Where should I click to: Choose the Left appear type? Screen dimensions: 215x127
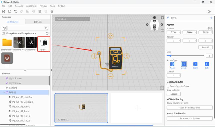[x=207, y=64]
